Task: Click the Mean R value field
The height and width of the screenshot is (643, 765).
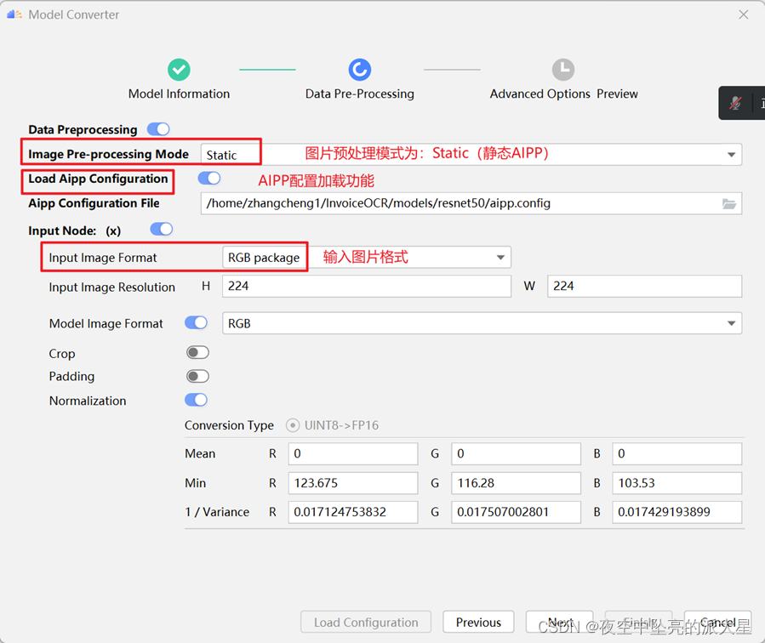Action: 353,454
